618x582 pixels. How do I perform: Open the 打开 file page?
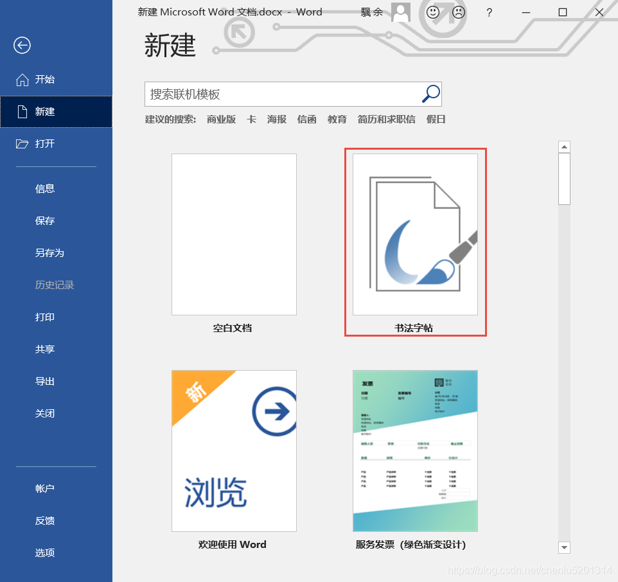pos(56,144)
